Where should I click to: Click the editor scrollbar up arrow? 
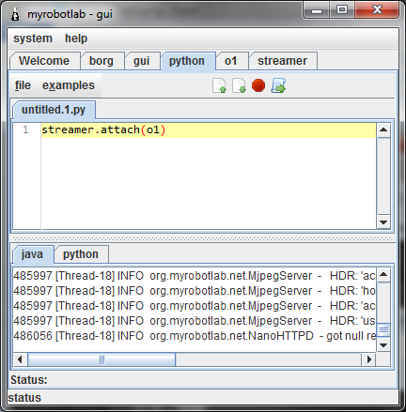(x=383, y=130)
